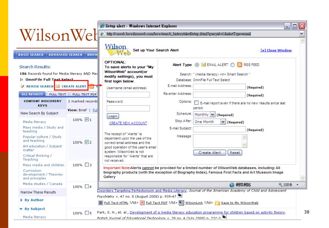329x228 pixels.
Task: Click the WilsonLink icon
Action: (181, 203)
